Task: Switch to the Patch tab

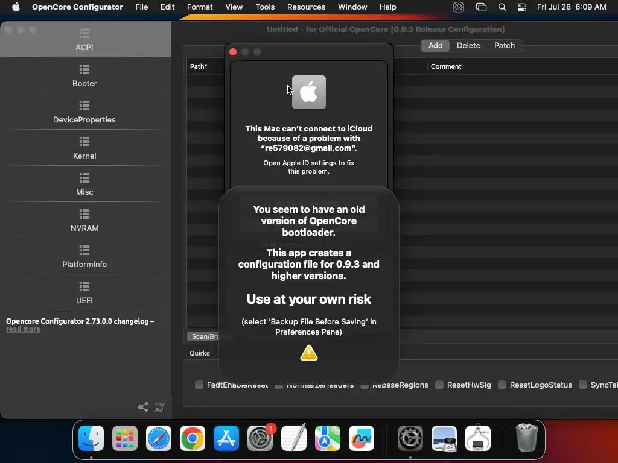Action: (505, 45)
